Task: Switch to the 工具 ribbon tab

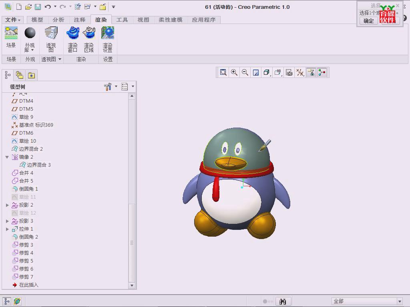Action: [122, 20]
